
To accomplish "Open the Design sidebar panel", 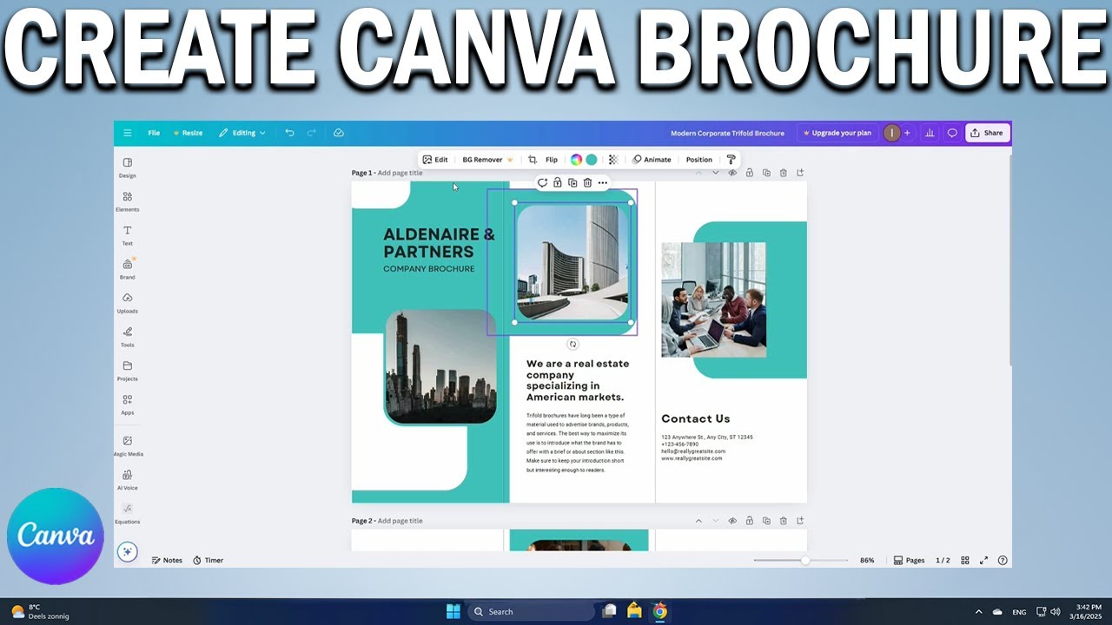I will [x=128, y=168].
